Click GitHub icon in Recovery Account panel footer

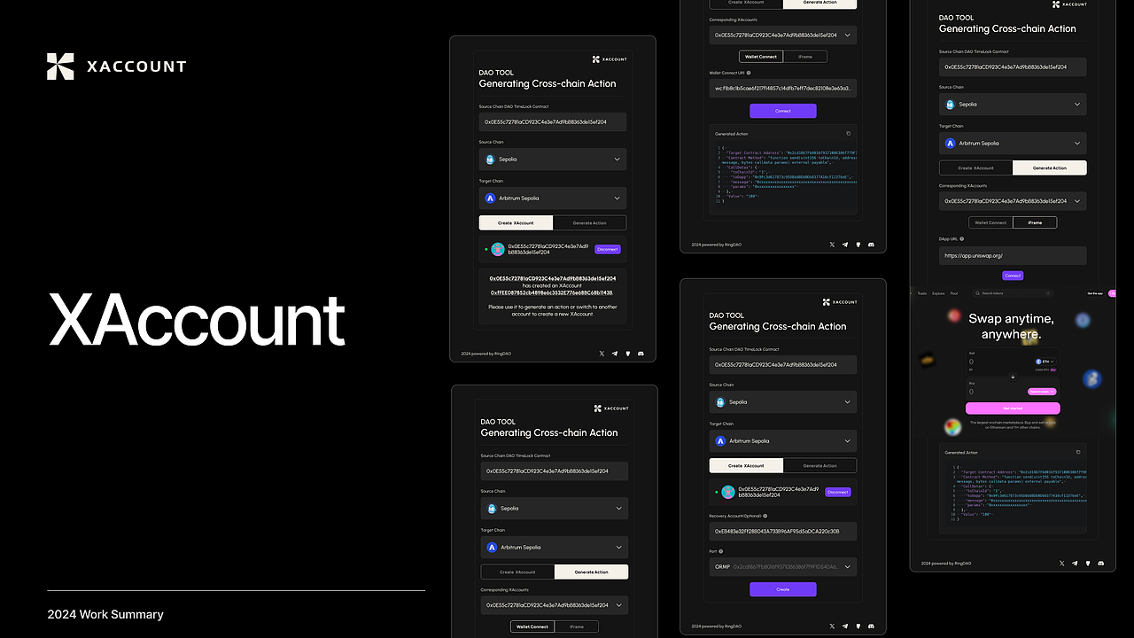coord(858,626)
